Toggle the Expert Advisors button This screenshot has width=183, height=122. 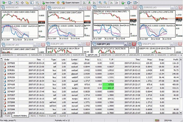71,3
